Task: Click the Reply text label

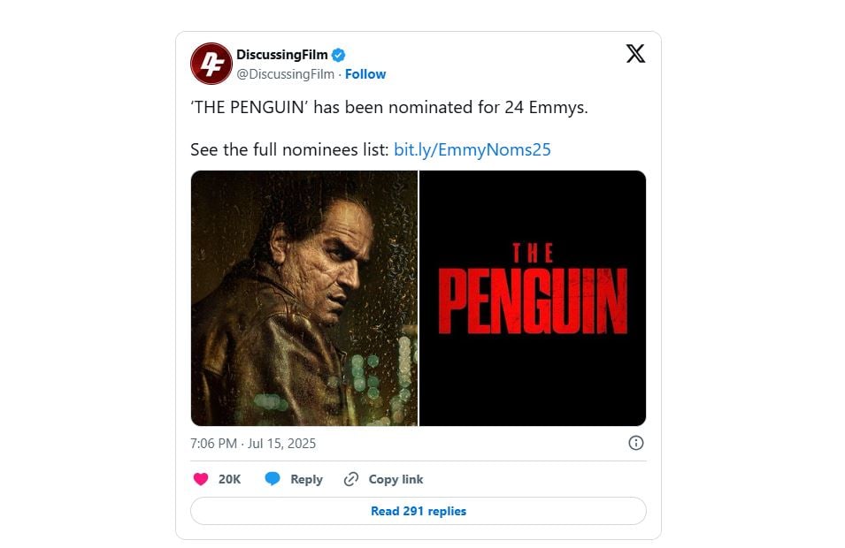Action: click(307, 479)
